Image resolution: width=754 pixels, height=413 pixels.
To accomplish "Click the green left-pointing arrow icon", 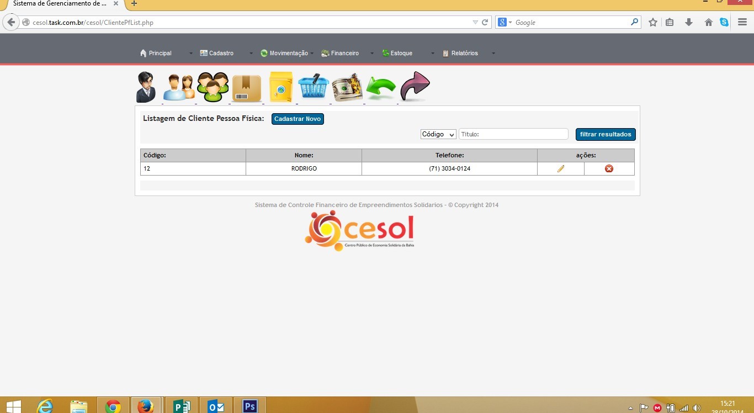I will pos(381,88).
